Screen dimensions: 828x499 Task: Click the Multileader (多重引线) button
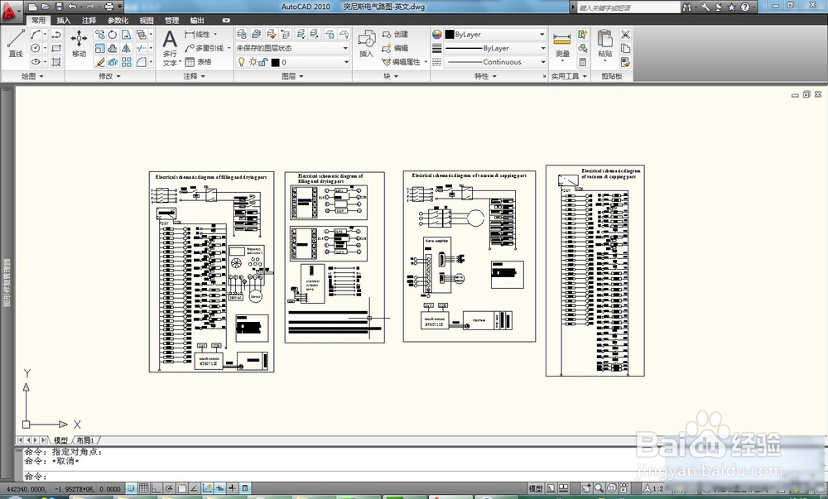[205, 48]
